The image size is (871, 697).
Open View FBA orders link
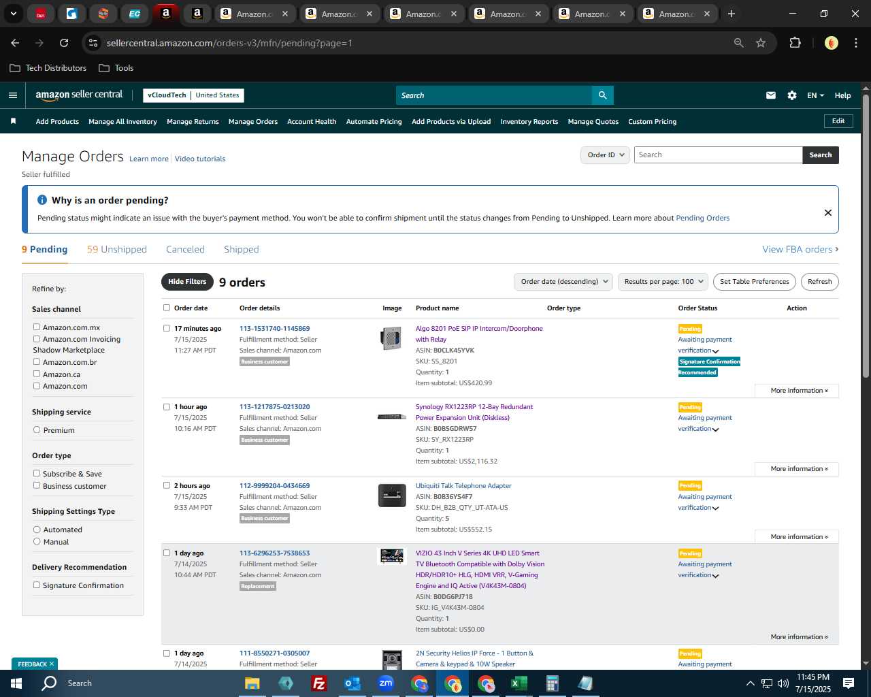pyautogui.click(x=800, y=249)
